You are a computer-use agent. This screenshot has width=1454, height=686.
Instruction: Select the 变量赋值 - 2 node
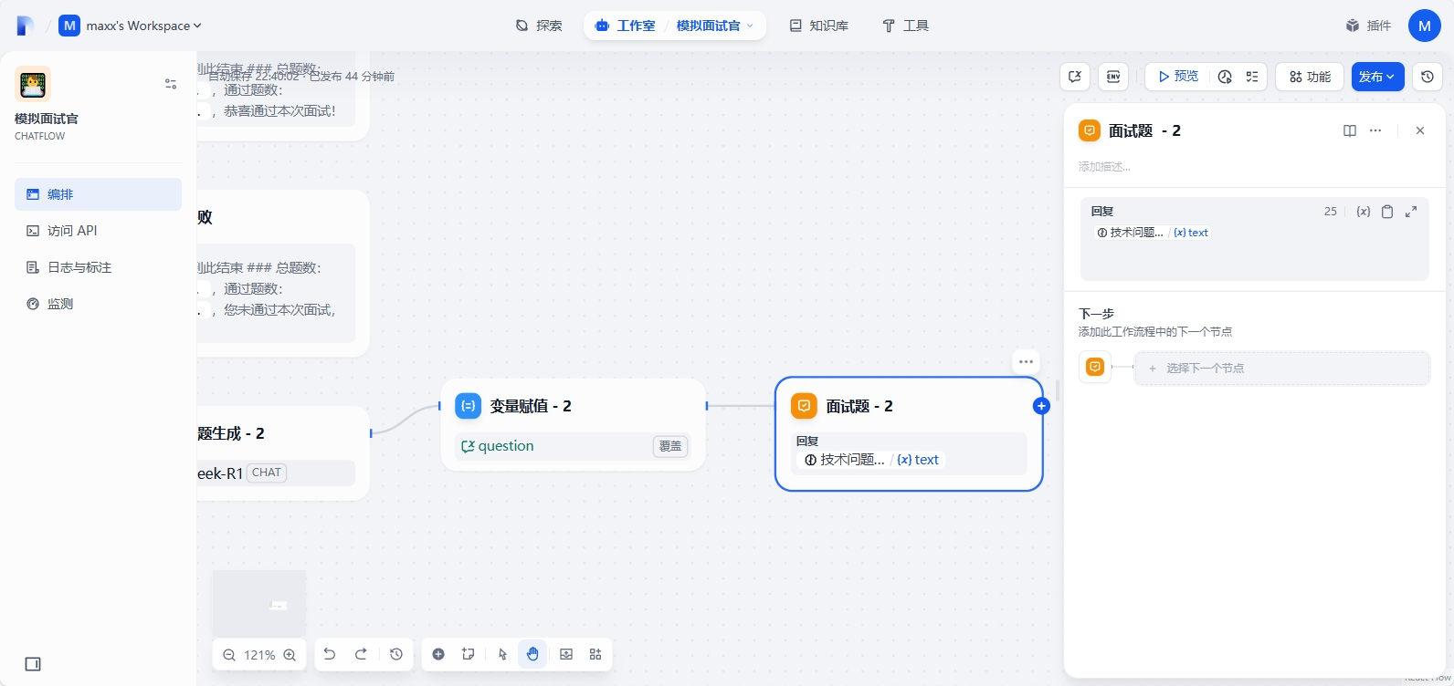tap(574, 424)
